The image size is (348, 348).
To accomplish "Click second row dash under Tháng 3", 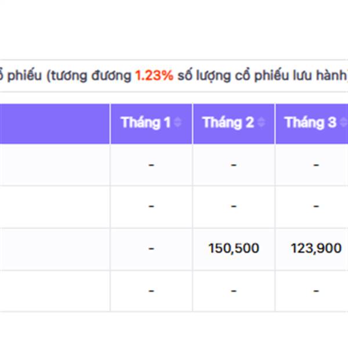I will pyautogui.click(x=316, y=206).
